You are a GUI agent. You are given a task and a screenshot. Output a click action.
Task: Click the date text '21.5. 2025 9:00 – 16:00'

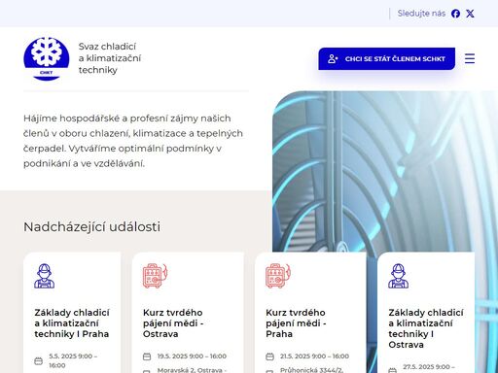pyautogui.click(x=314, y=356)
